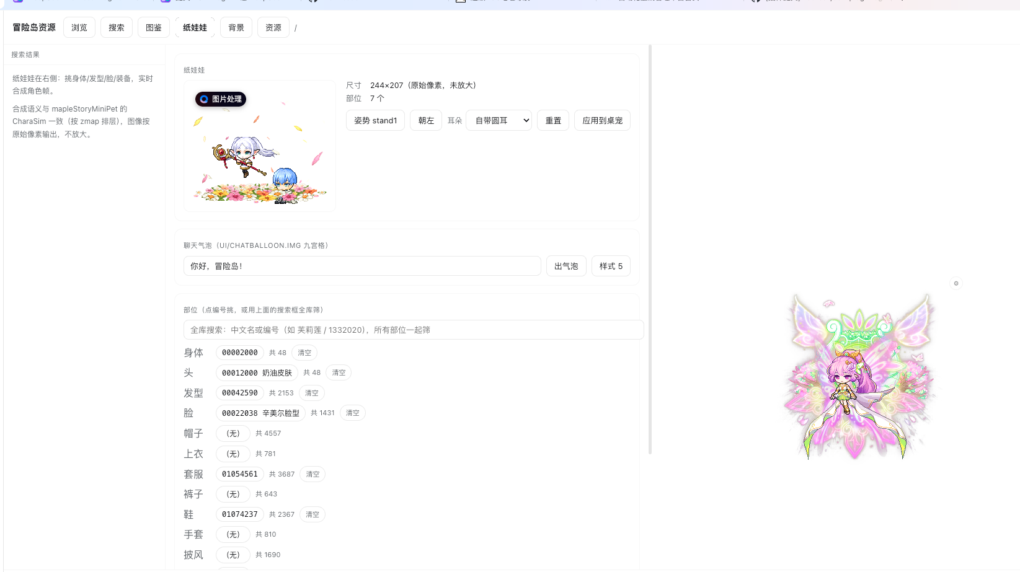
Task: Click the 共 2153 hair count text
Action: point(282,393)
